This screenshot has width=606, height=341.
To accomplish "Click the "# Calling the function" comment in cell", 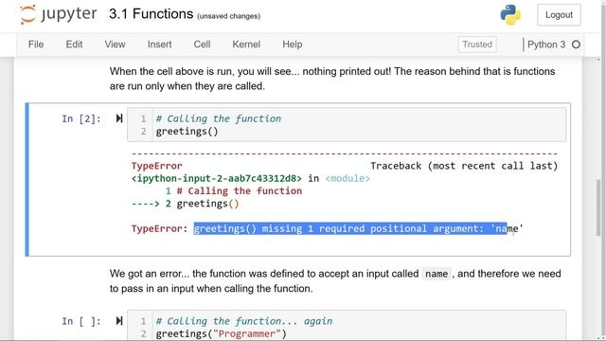I will [219, 118].
